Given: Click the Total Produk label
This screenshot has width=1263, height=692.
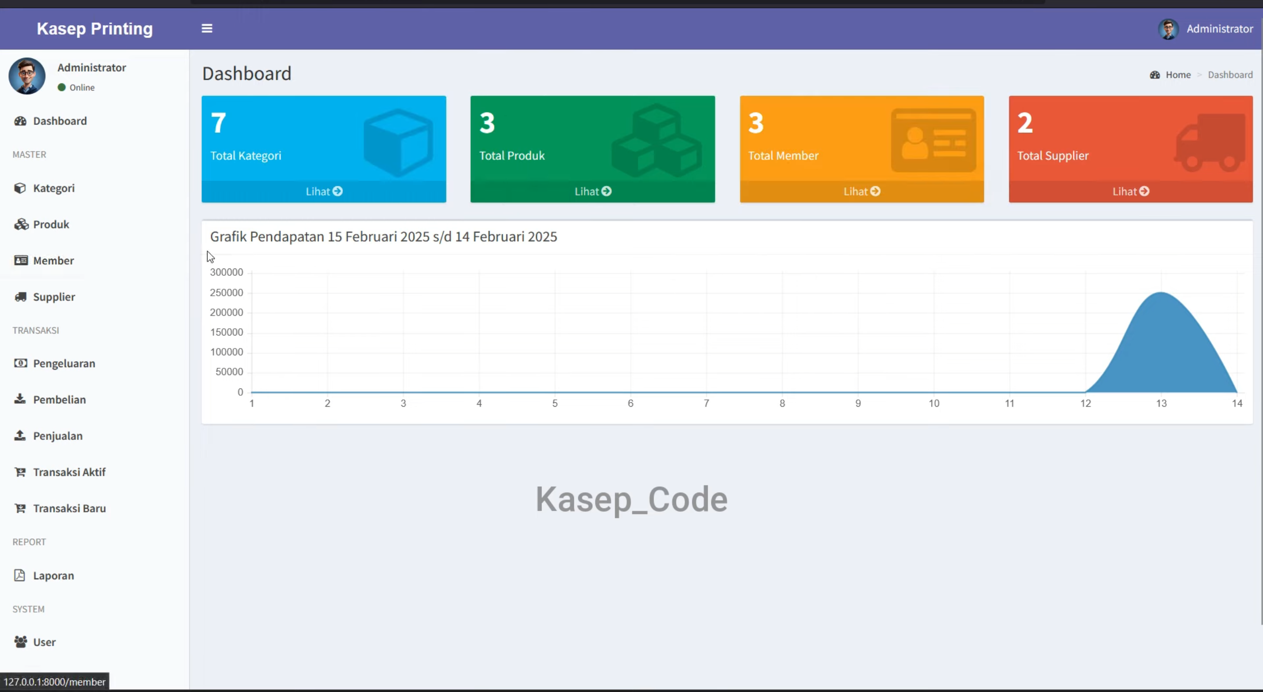Looking at the screenshot, I should tap(512, 155).
